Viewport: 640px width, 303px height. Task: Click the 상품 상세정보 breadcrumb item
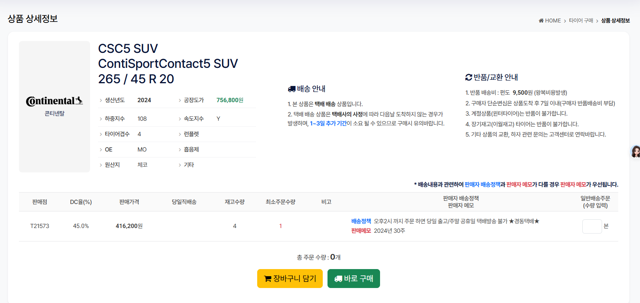coord(615,21)
